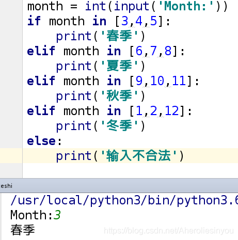238x240 pixels.
Task: Click the 'month = int(input('Month:'))' code line
Action: [128, 6]
